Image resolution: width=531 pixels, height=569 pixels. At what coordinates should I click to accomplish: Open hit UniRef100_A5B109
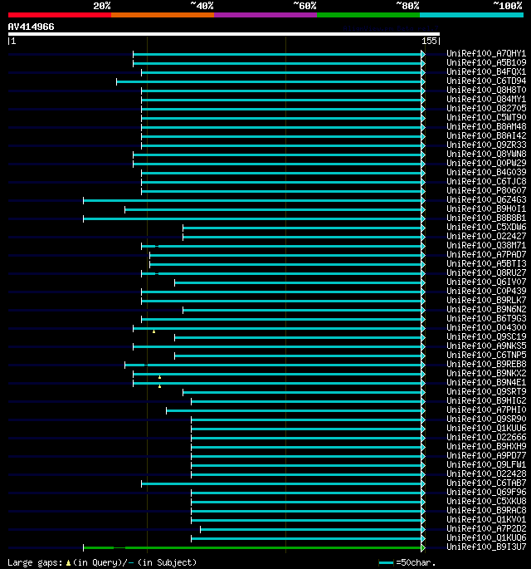486,62
